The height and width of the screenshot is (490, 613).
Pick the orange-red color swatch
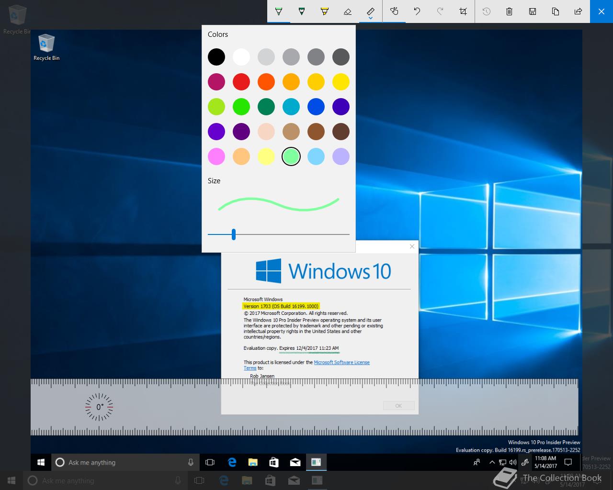[266, 82]
